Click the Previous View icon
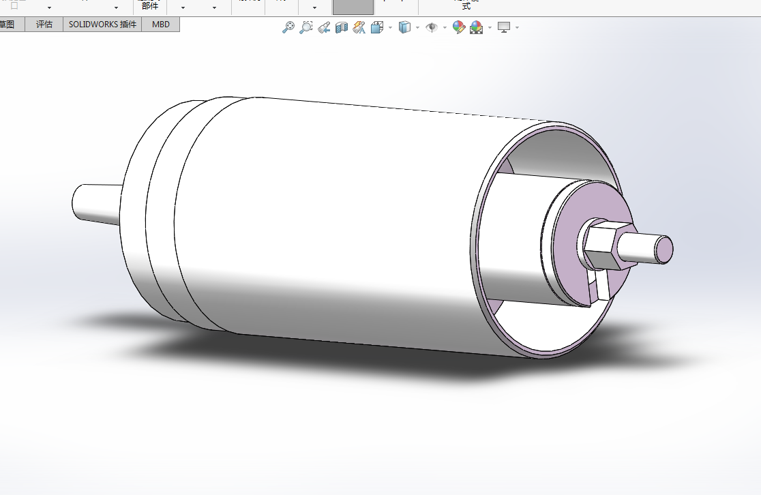Viewport: 761px width, 495px height. click(x=324, y=28)
